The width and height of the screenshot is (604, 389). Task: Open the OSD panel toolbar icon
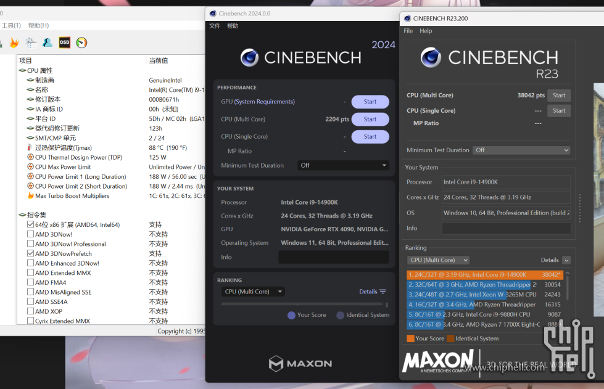64,43
